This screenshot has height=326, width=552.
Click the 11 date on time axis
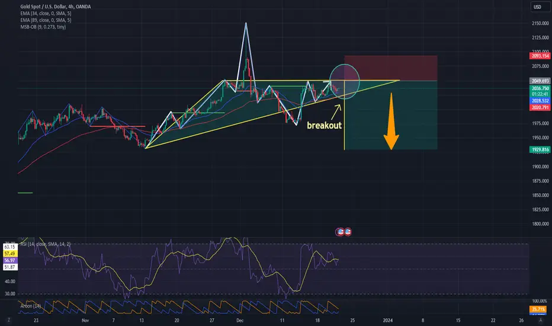[282, 320]
